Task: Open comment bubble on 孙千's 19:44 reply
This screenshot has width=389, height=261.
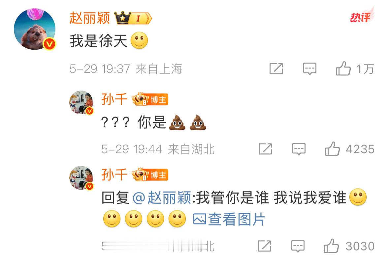Action: [x=299, y=149]
